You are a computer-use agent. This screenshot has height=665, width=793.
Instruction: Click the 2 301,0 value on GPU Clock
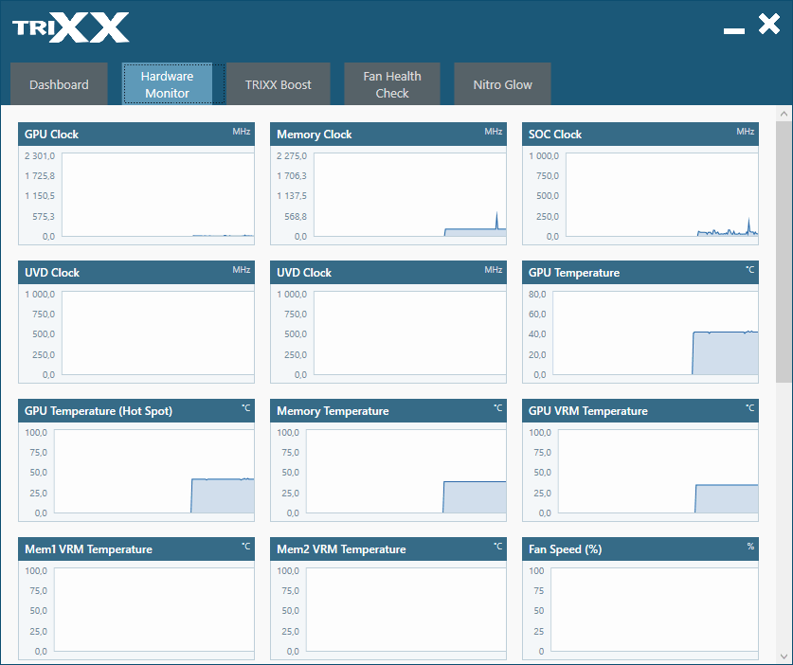pos(40,155)
